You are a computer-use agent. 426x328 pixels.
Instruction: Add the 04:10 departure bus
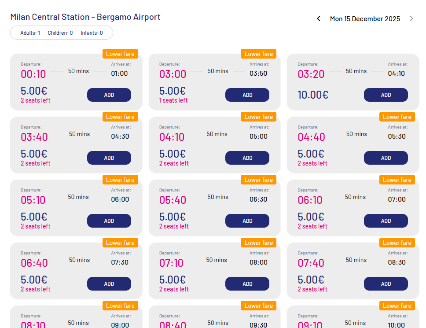tap(247, 158)
